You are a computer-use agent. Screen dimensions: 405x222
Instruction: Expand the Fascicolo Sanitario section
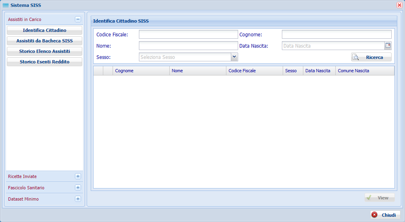(x=78, y=188)
